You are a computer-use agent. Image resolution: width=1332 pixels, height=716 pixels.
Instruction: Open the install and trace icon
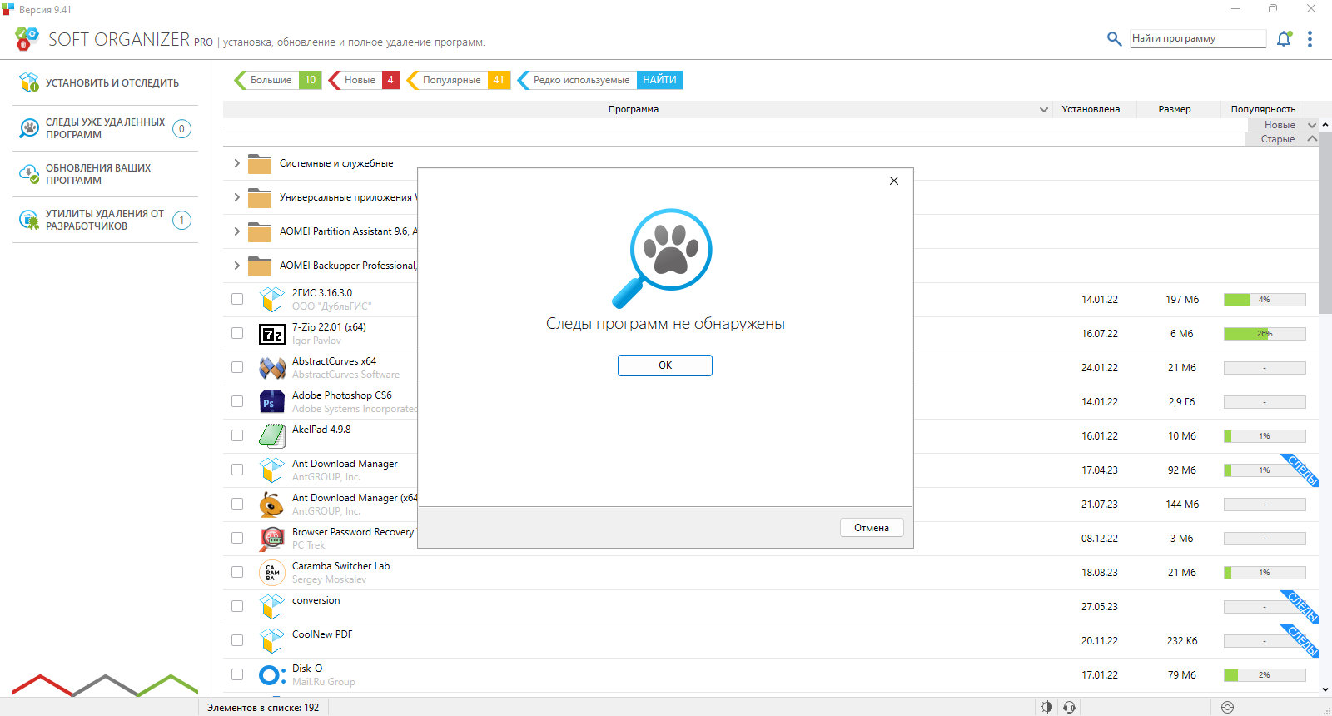pos(29,82)
